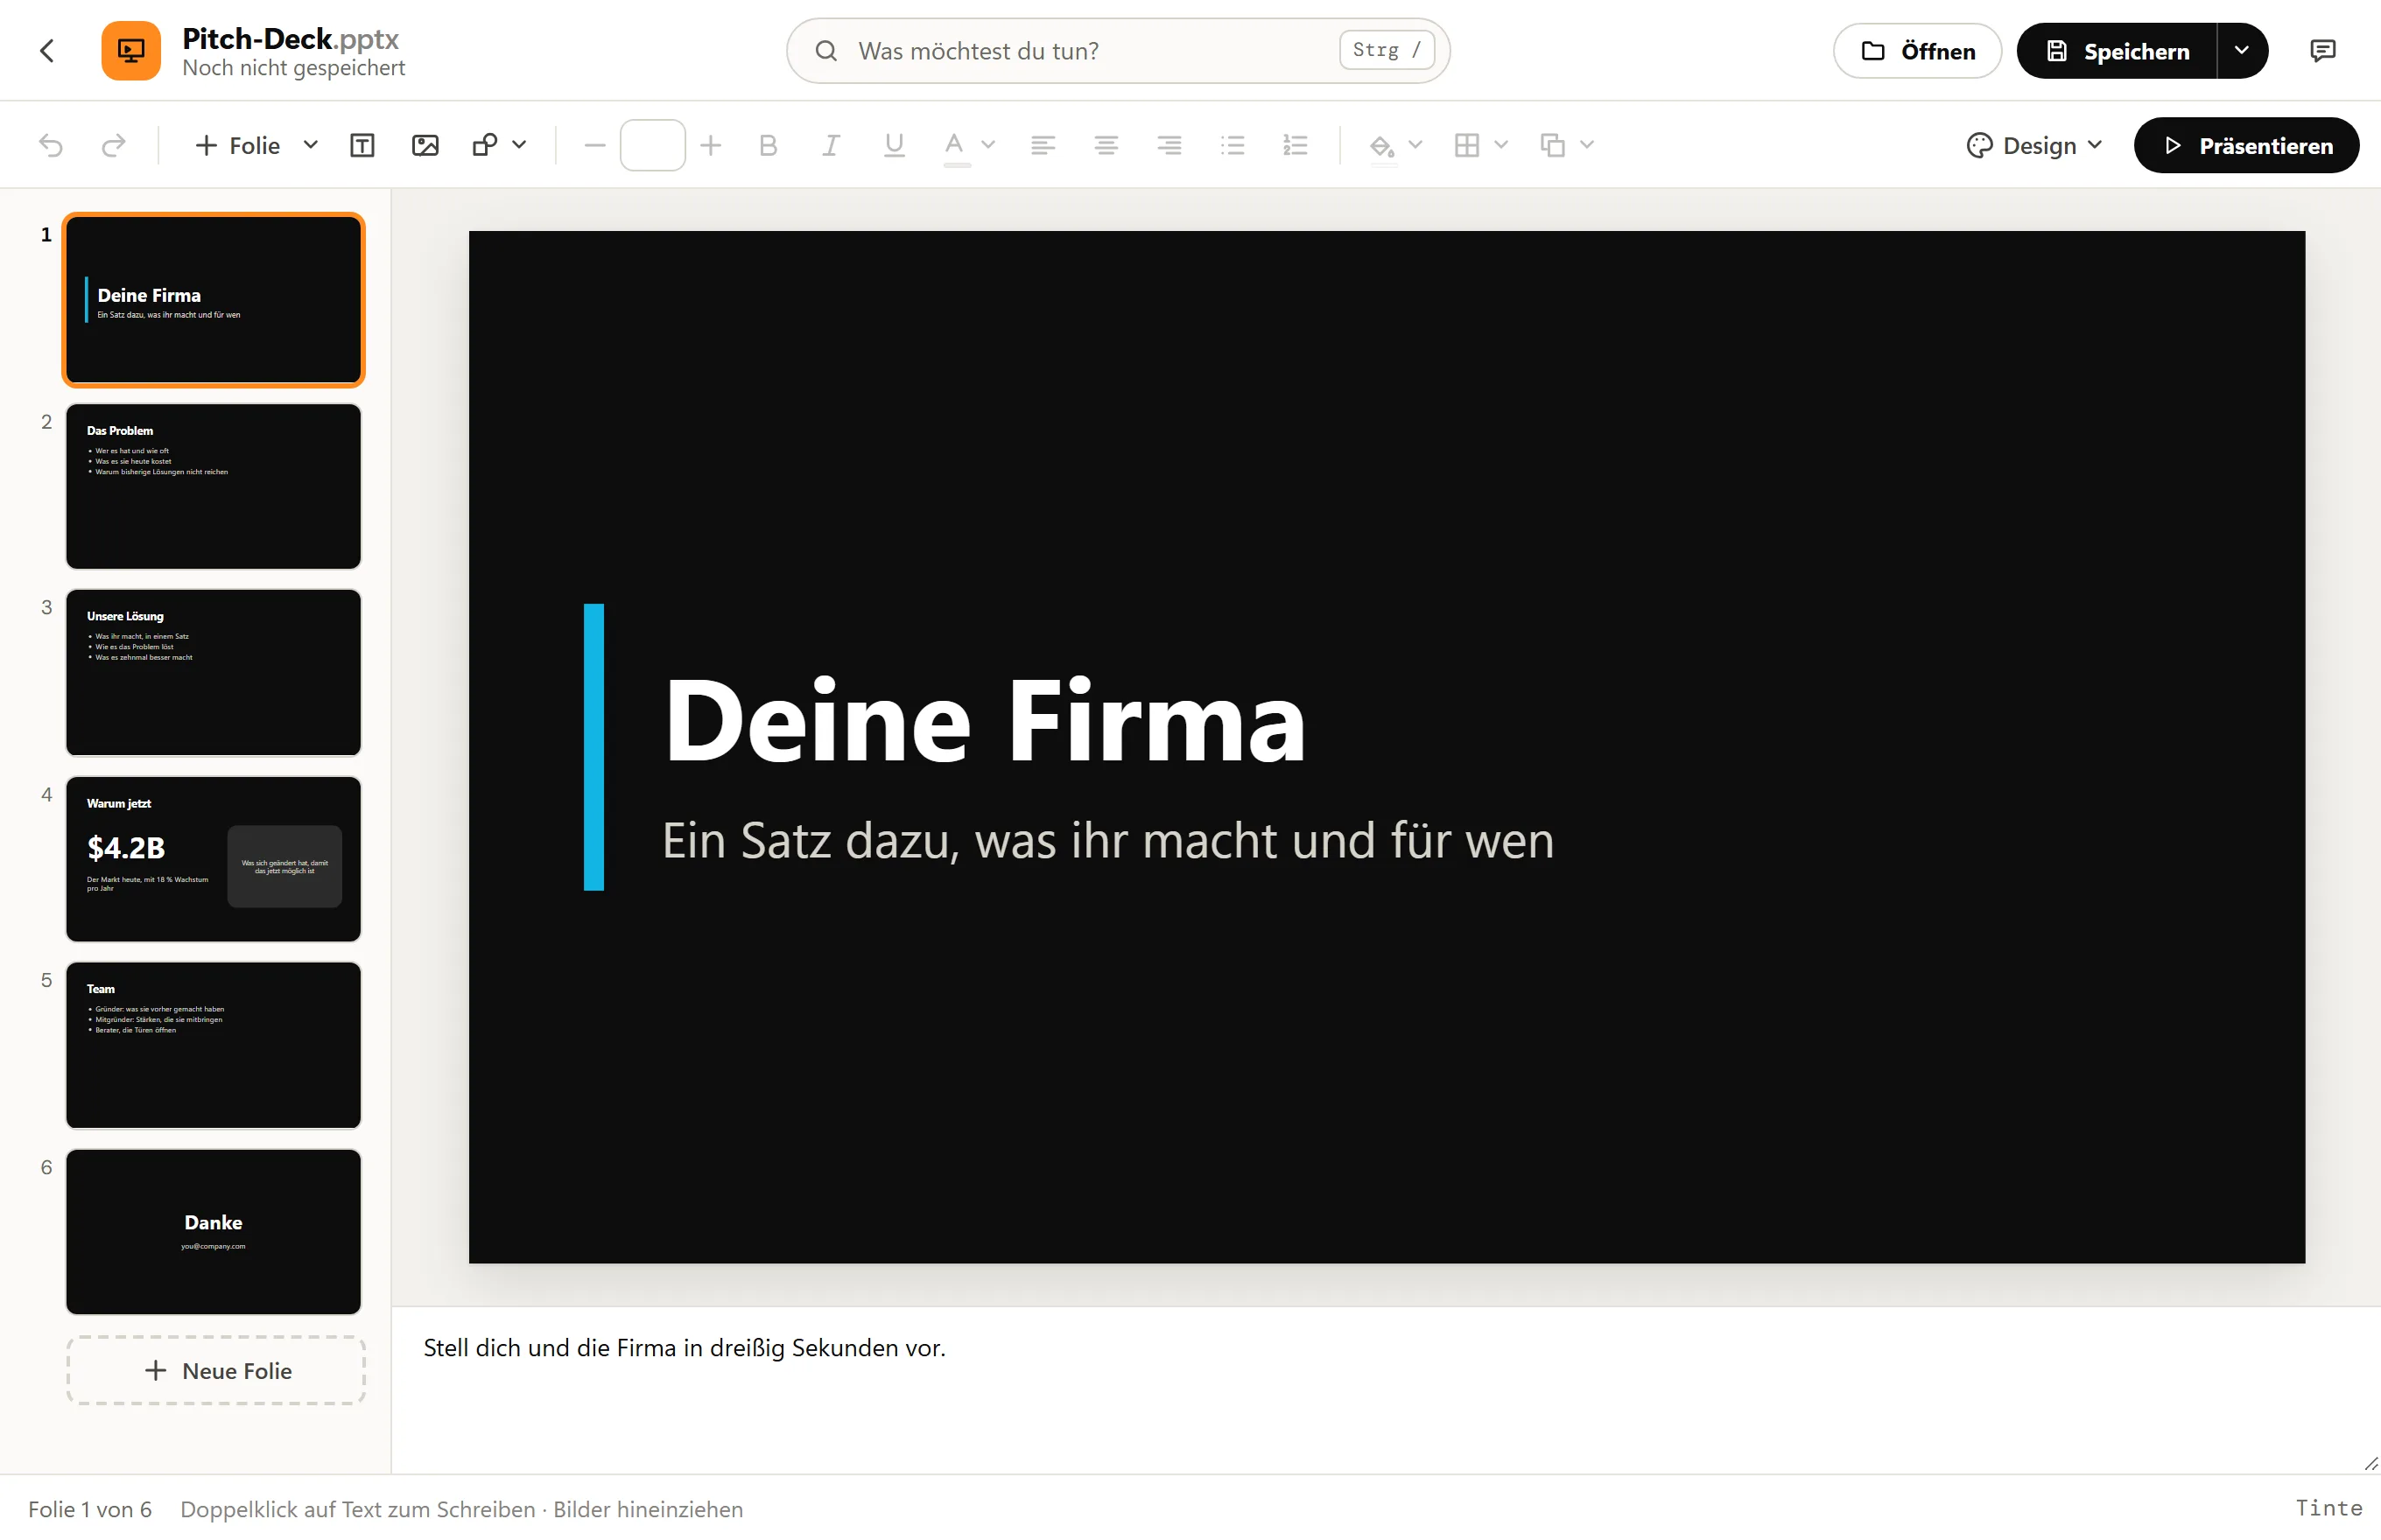Image resolution: width=2381 pixels, height=1540 pixels.
Task: Undo the last action
Action: coord(51,146)
